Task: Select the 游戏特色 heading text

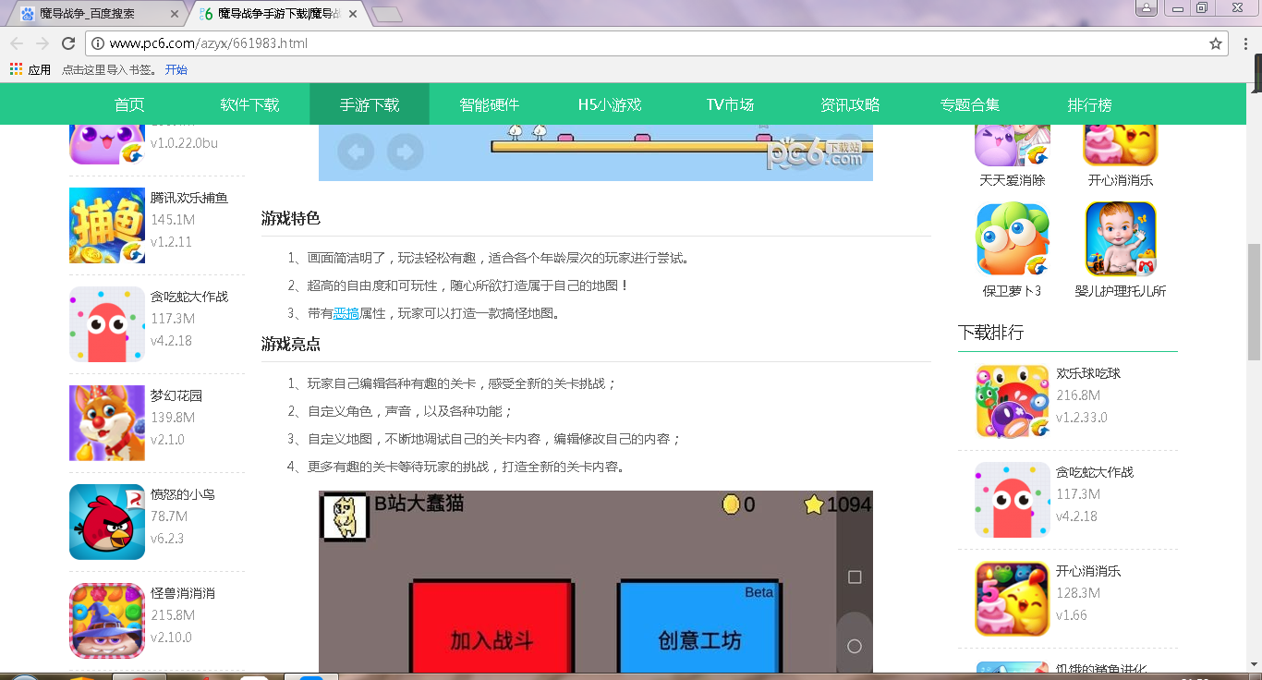Action: (291, 218)
